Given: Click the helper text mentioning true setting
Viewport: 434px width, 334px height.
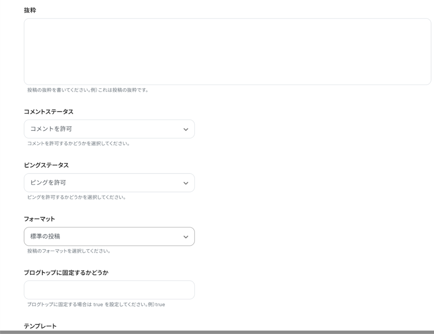Looking at the screenshot, I should 96,304.
